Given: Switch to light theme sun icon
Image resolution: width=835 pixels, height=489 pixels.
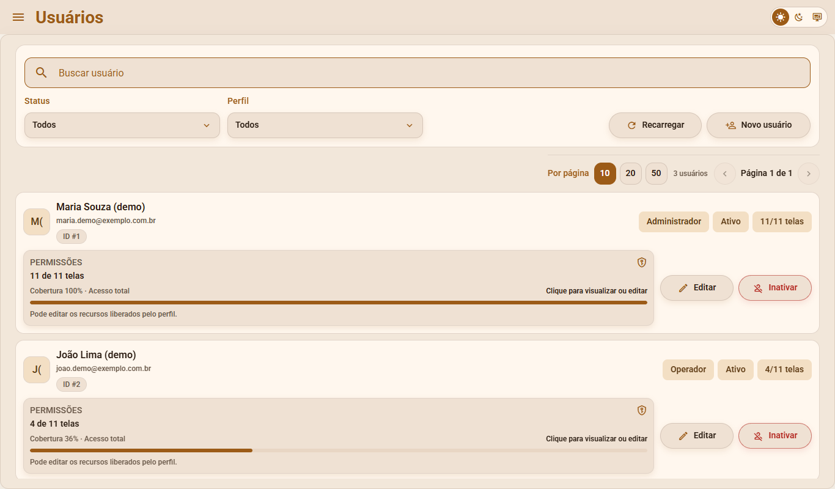Looking at the screenshot, I should [x=781, y=17].
